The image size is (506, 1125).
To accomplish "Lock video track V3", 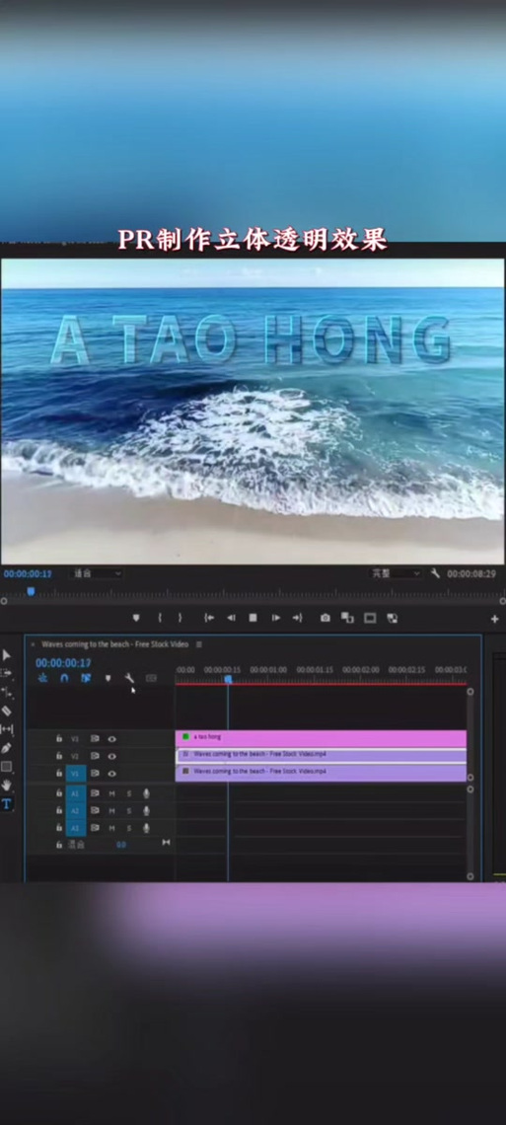I will [x=59, y=738].
